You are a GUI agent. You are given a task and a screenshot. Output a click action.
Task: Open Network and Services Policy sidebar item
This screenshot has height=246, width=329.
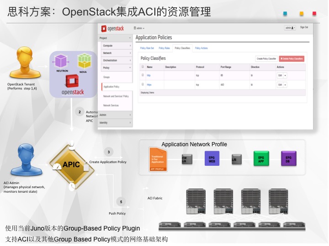116,96
